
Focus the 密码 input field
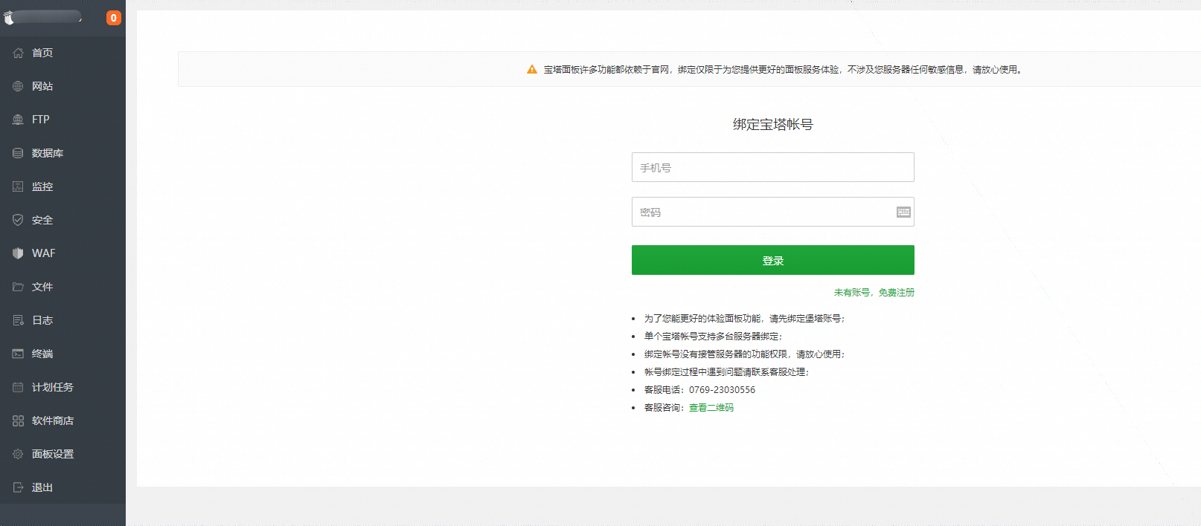click(x=772, y=212)
